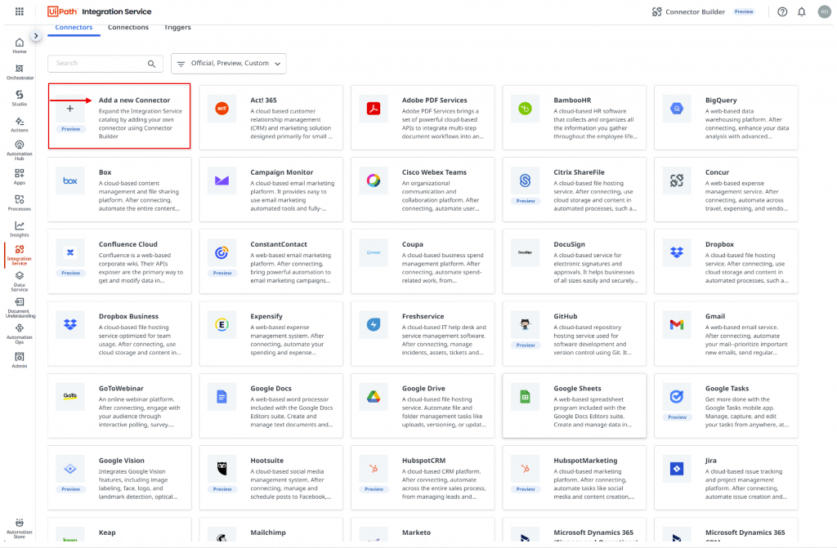Open the Cisco Webex Teams icon
The height and width of the screenshot is (548, 837).
[x=373, y=180]
